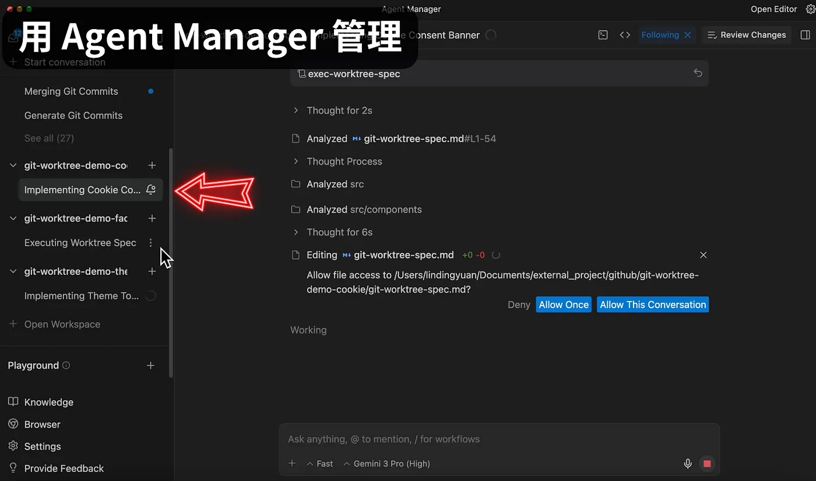Screen dimensions: 816x481
Task: Open more options for Executing Worktree Spec
Action: 151,243
